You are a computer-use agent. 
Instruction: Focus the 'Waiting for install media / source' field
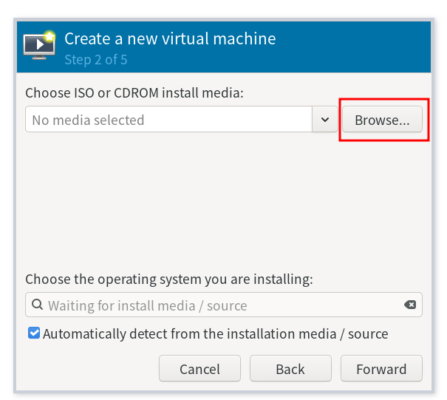[222, 305]
